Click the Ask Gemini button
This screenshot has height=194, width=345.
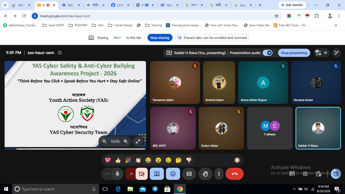(292, 5)
